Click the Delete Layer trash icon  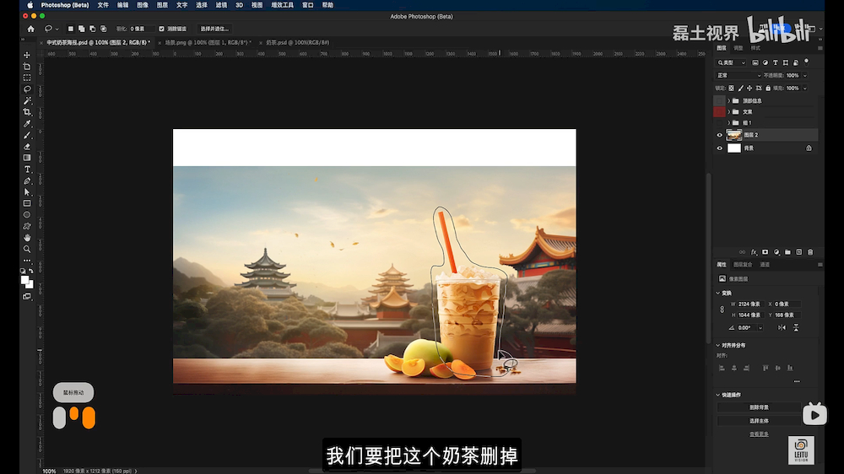[x=810, y=252]
